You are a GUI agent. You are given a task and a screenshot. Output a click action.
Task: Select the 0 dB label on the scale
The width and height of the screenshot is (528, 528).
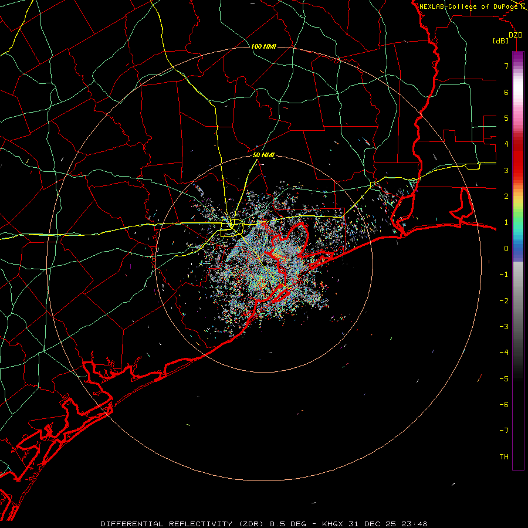pyautogui.click(x=506, y=249)
